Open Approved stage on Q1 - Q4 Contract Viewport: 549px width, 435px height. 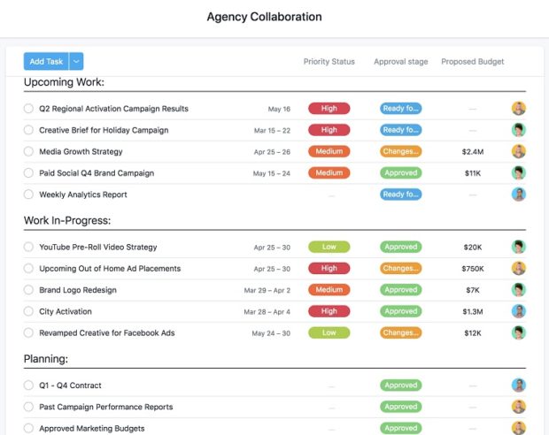click(400, 385)
